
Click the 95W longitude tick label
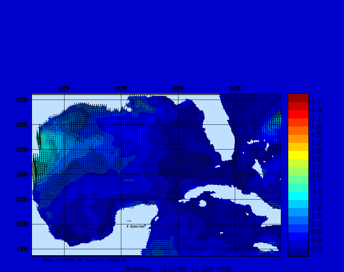pyautogui.click(x=64, y=89)
